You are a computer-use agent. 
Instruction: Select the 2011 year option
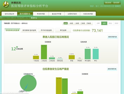tap(110, 23)
